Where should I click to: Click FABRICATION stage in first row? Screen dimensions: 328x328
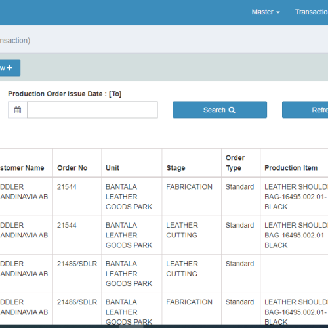click(189, 187)
